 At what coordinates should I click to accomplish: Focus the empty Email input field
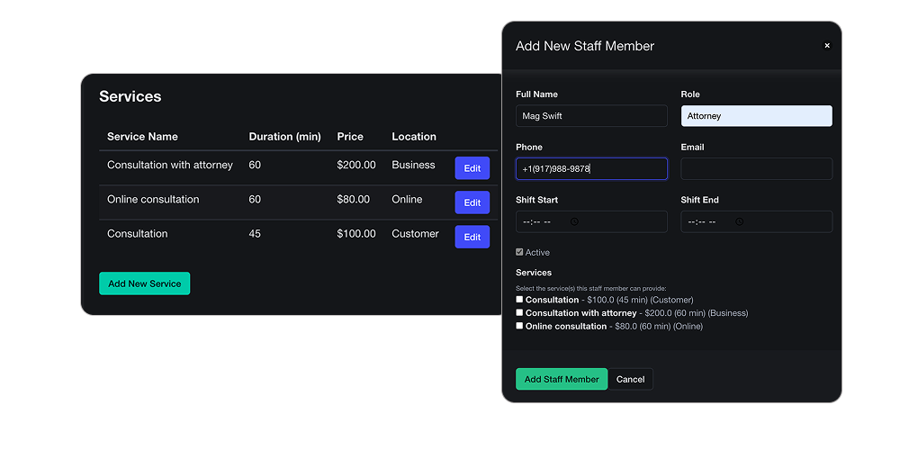pos(756,169)
